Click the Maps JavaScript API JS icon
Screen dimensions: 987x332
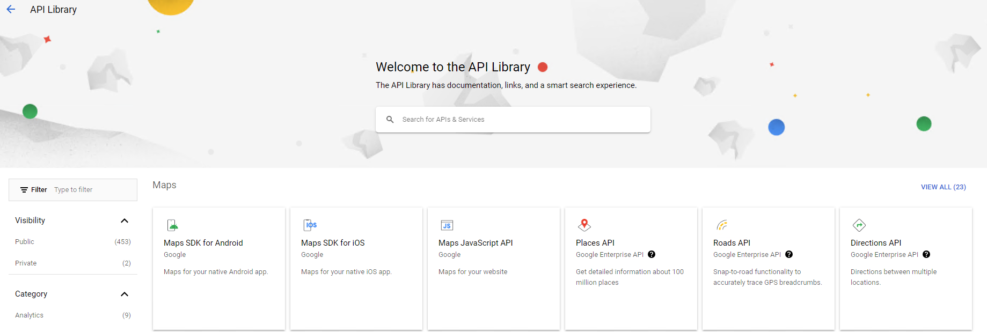pos(447,225)
